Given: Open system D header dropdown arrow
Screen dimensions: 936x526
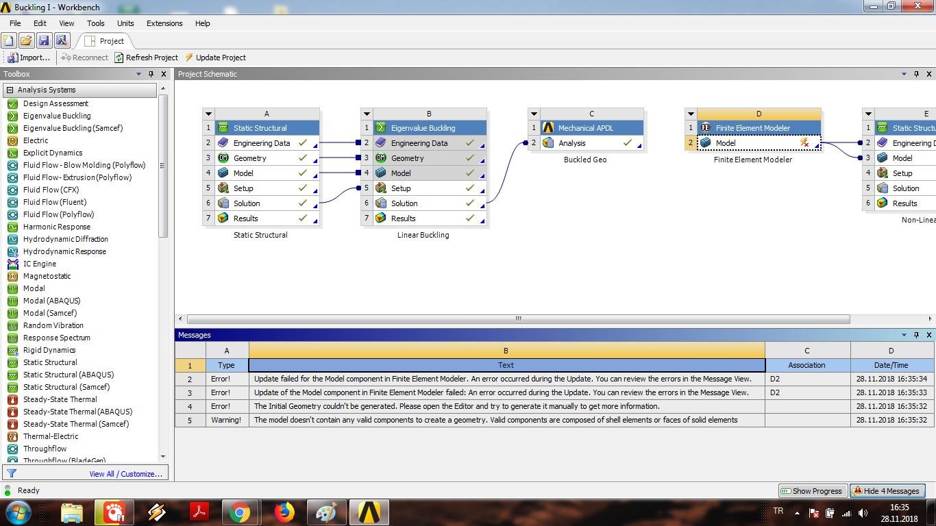Looking at the screenshot, I should click(691, 114).
